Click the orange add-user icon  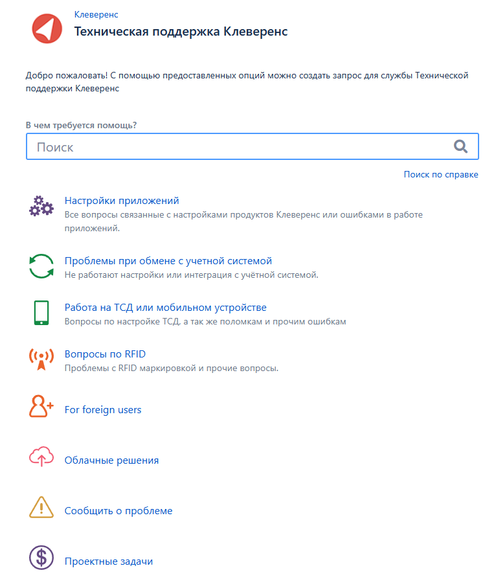(x=41, y=406)
